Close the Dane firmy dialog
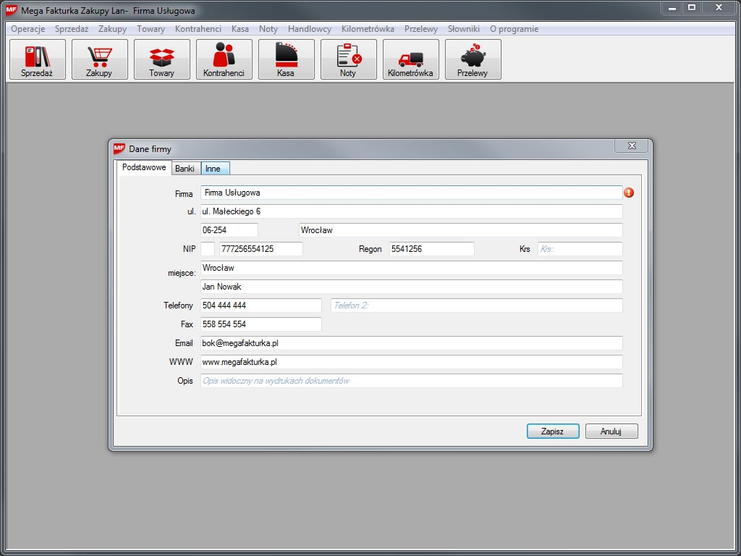Viewport: 741px width, 556px height. tap(631, 146)
